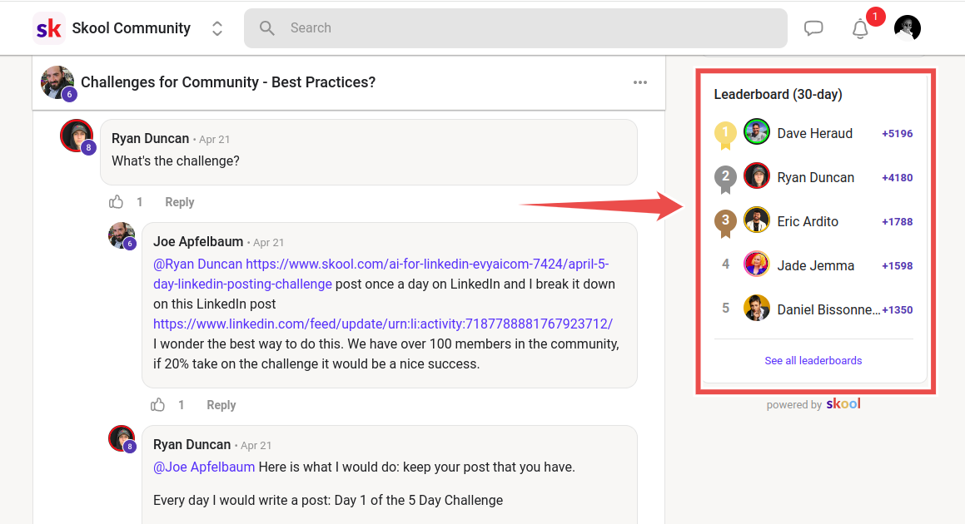
Task: Open Eric Ardito's name in leaderboard
Action: [x=808, y=221]
